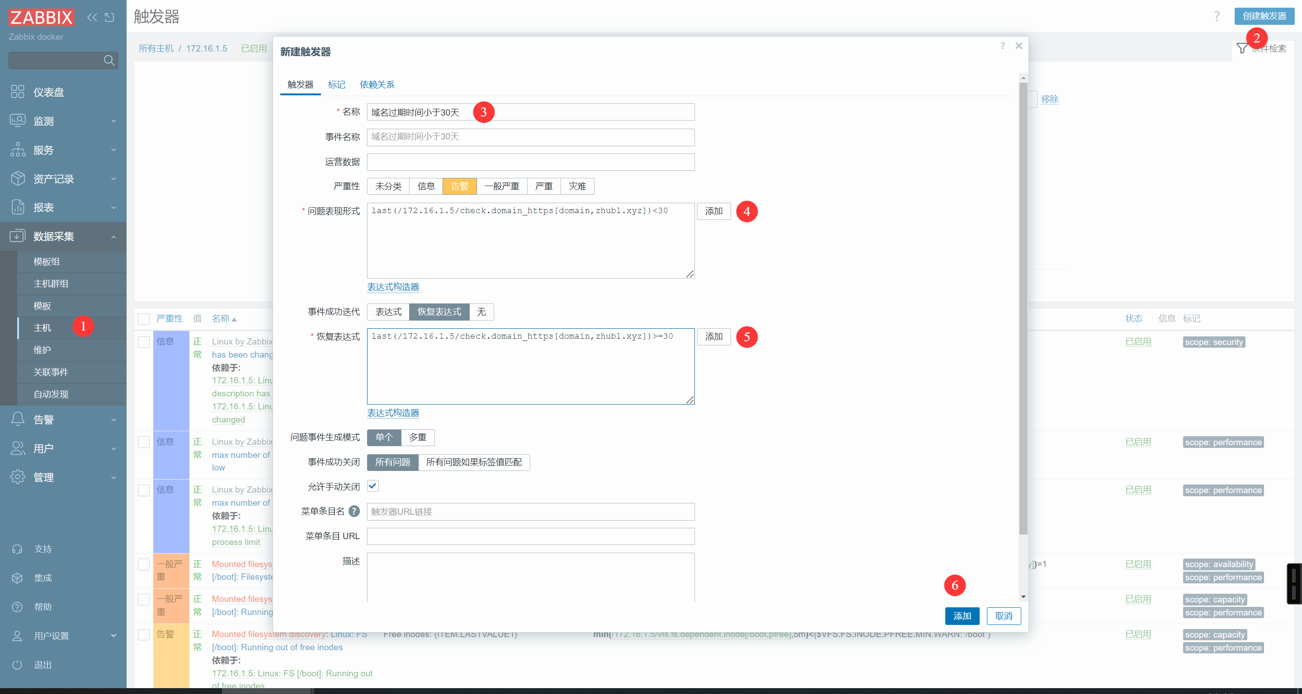
Task: Click 添加 beside 问题表现形式
Action: pos(714,211)
